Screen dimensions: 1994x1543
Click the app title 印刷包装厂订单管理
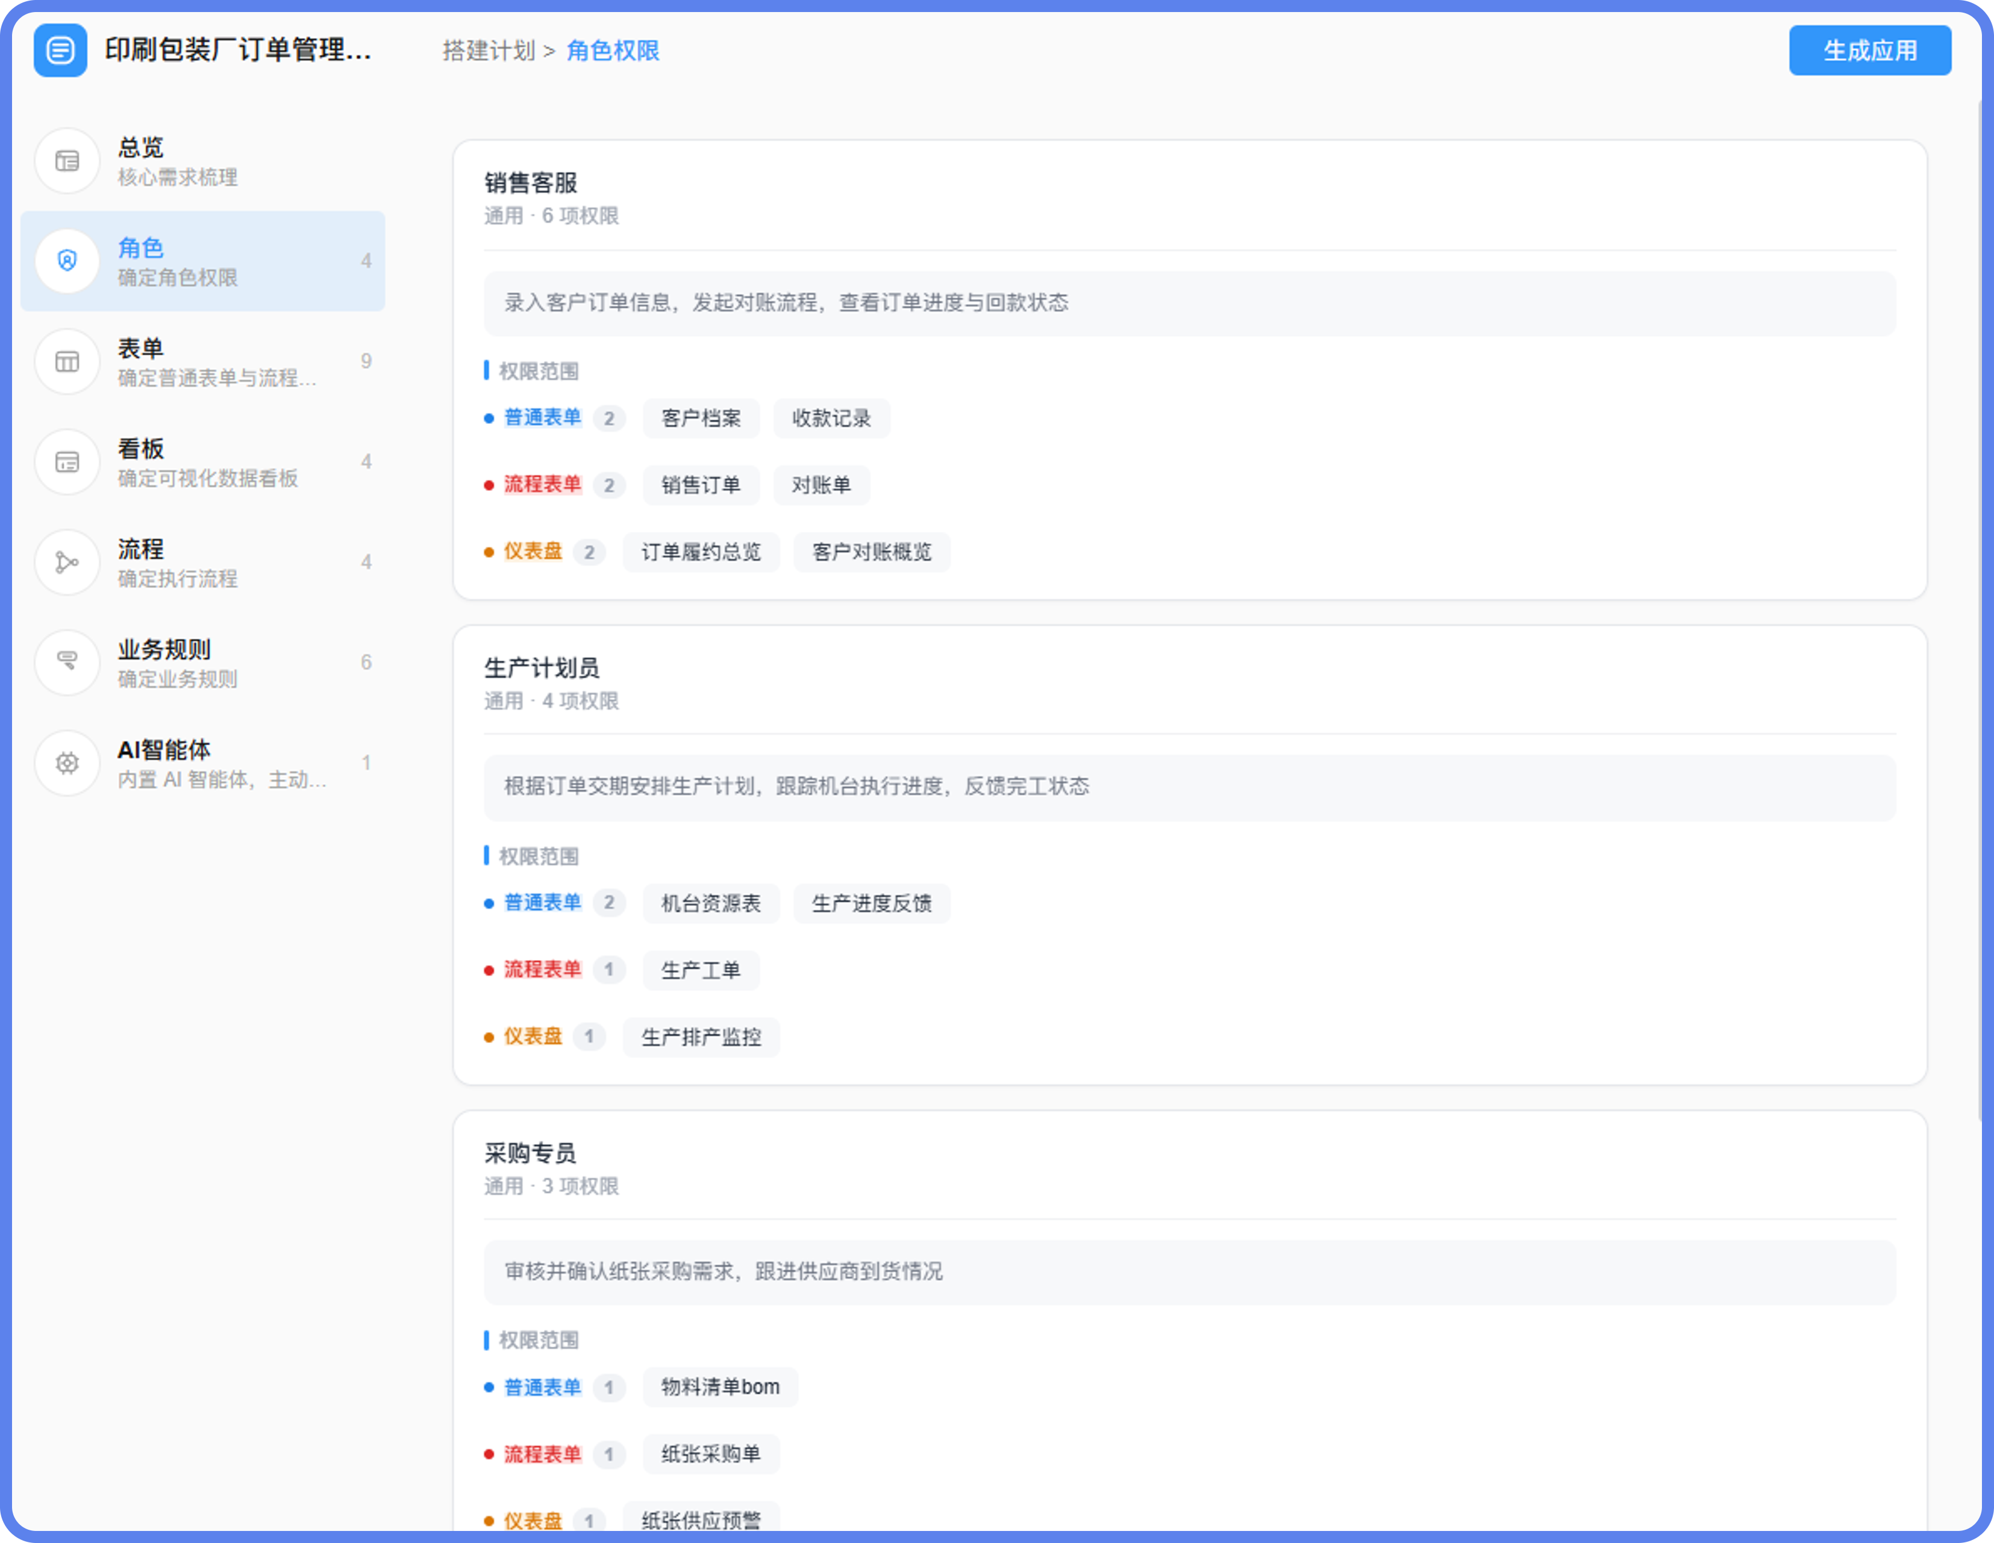pyautogui.click(x=237, y=49)
